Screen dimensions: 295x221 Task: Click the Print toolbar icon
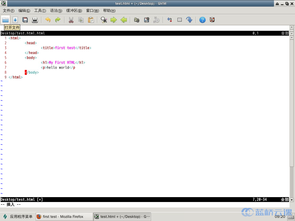35,20
